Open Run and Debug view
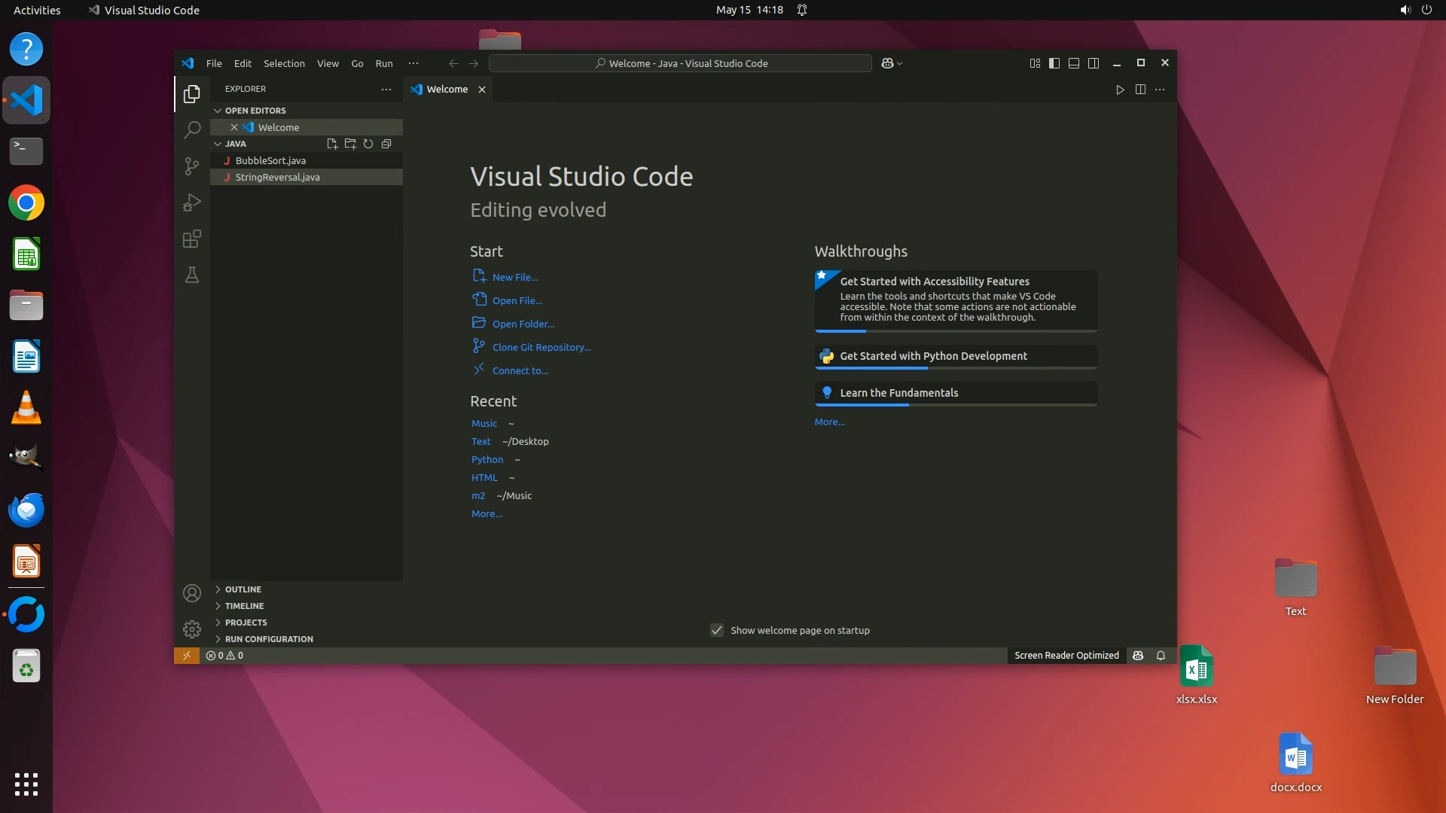Image resolution: width=1446 pixels, height=813 pixels. 192,202
